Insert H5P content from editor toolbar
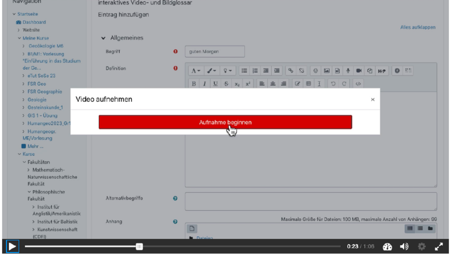The width and height of the screenshot is (451, 254). (381, 71)
